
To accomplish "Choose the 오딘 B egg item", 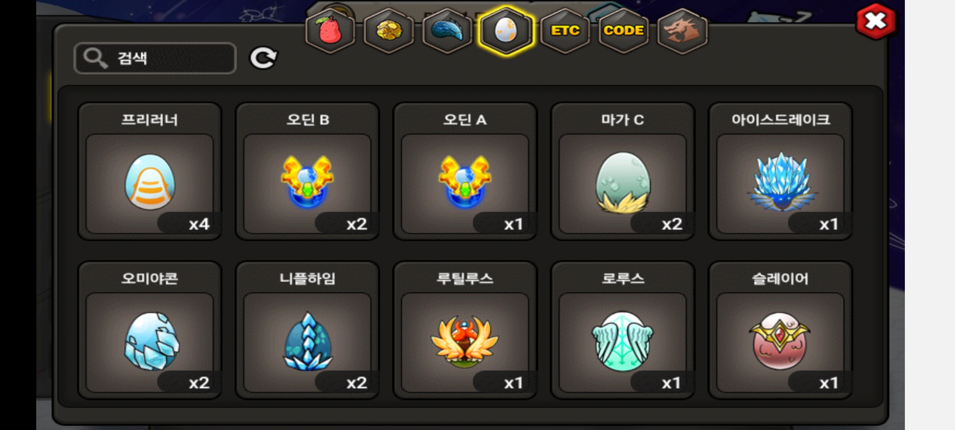I will pyautogui.click(x=307, y=171).
